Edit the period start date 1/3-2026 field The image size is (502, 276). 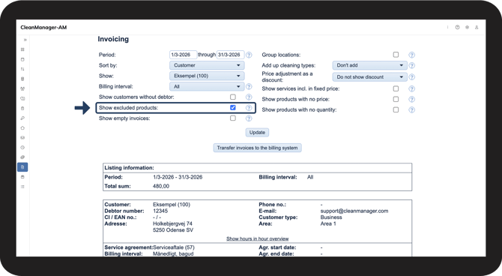183,55
